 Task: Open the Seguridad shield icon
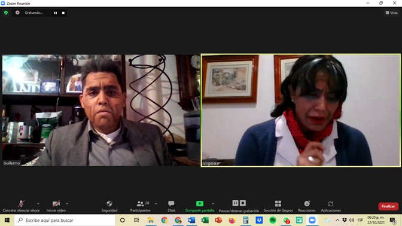(x=109, y=204)
